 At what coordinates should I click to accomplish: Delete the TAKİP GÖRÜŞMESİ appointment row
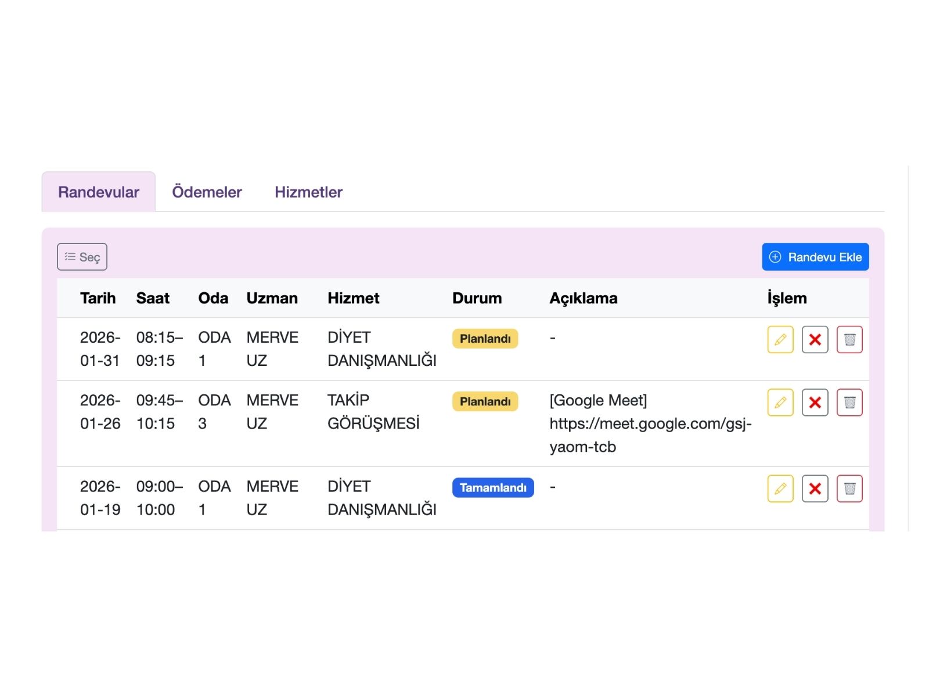point(849,402)
